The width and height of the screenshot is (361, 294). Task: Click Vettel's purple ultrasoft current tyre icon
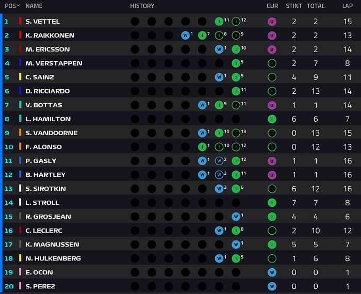(x=272, y=22)
